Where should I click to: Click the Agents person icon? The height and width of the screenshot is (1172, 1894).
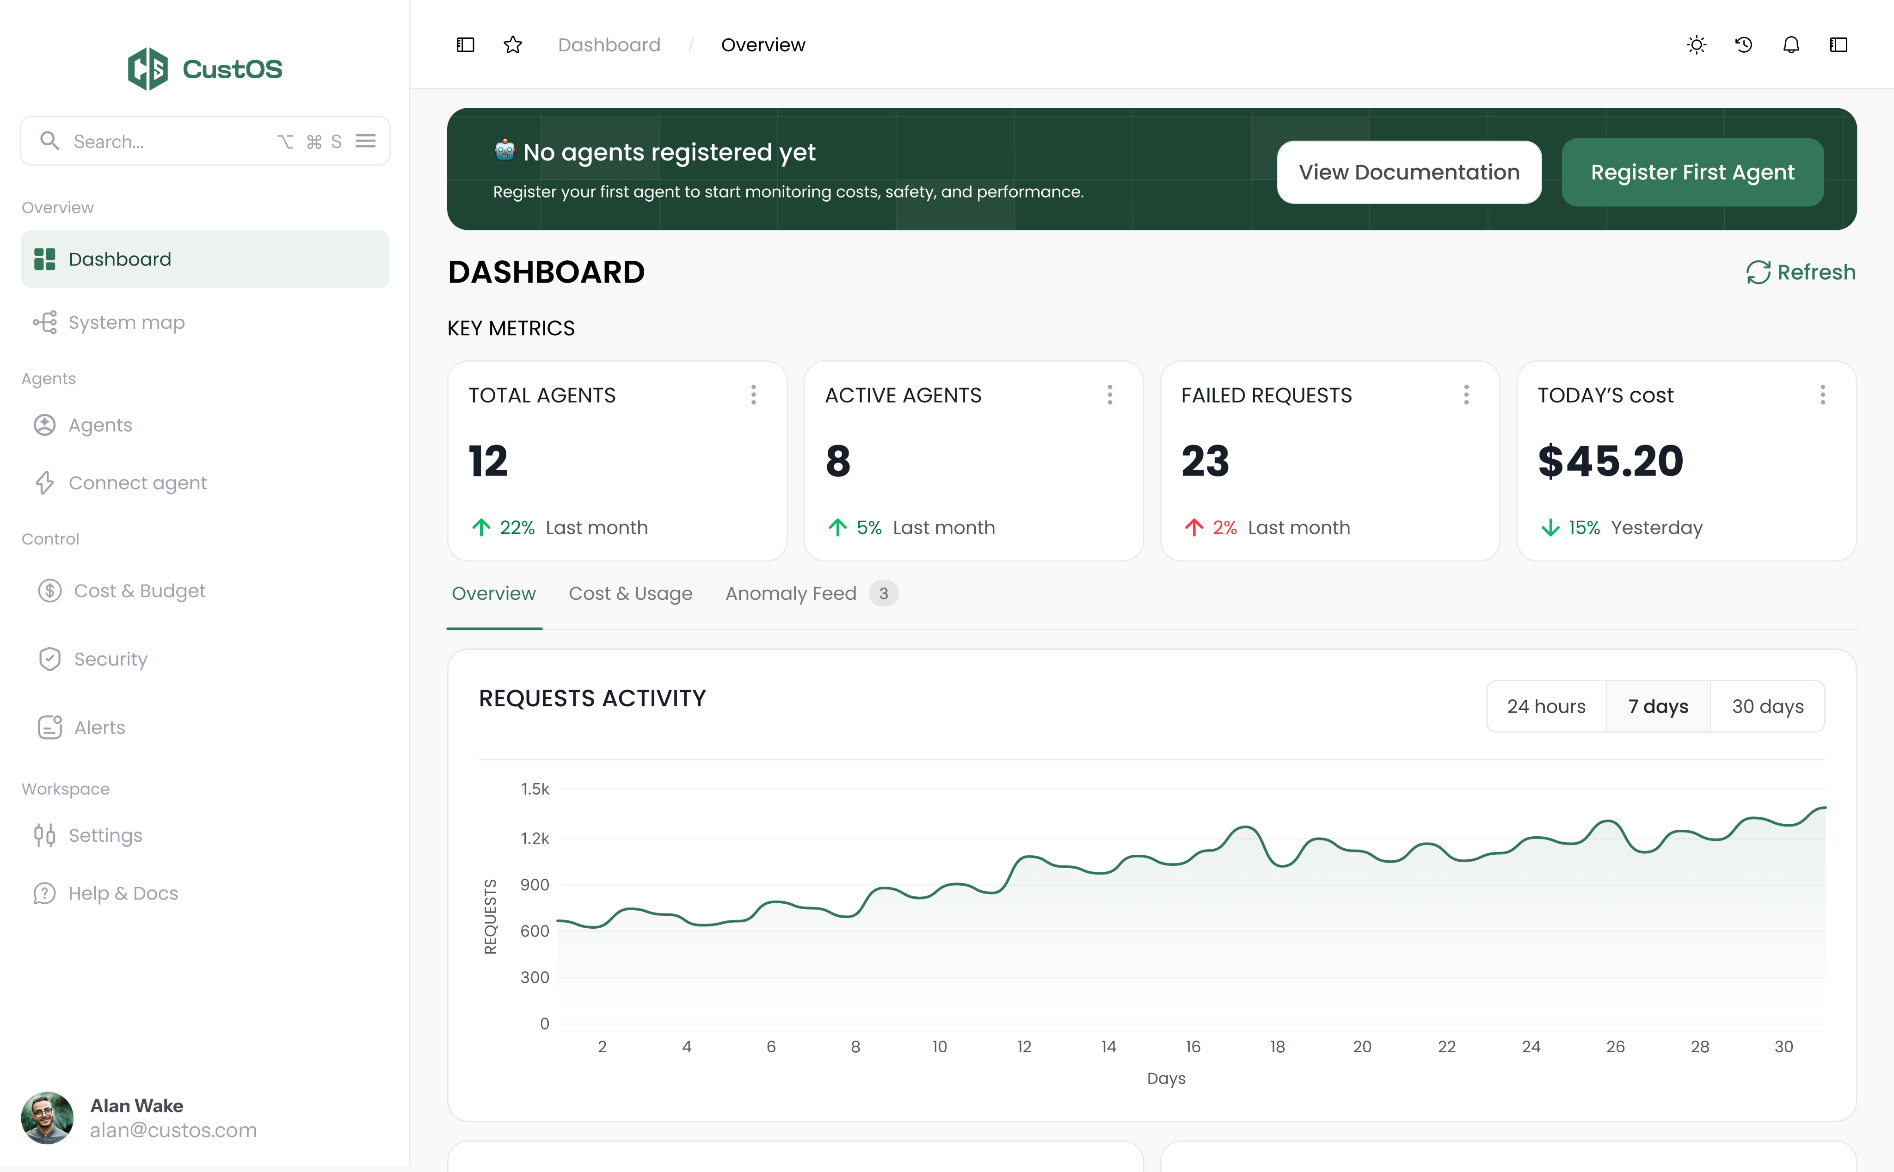pos(45,425)
